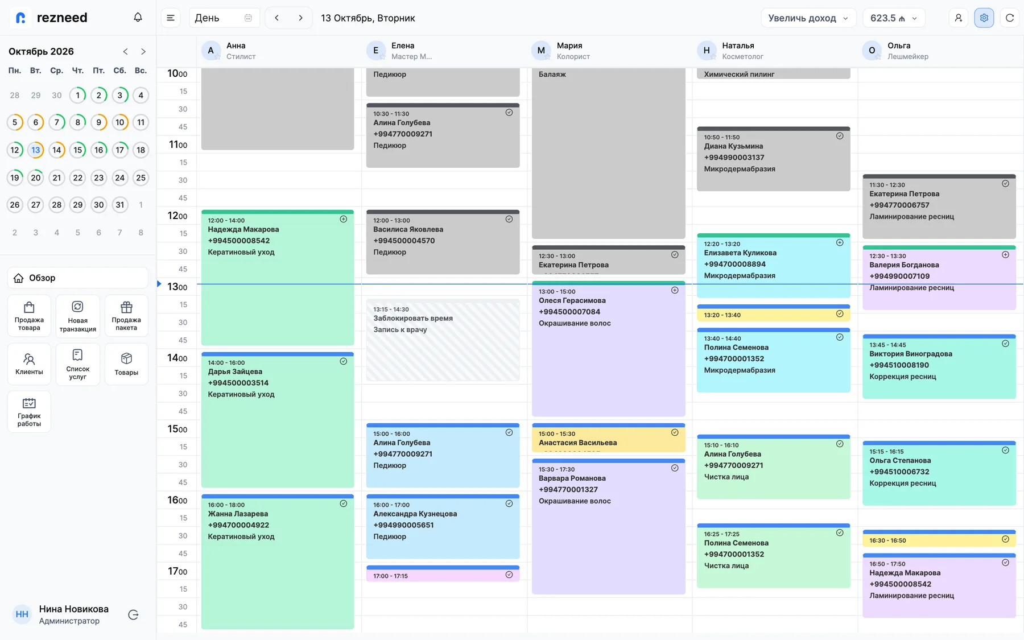Refresh the schedule with reload icon

click(1010, 18)
